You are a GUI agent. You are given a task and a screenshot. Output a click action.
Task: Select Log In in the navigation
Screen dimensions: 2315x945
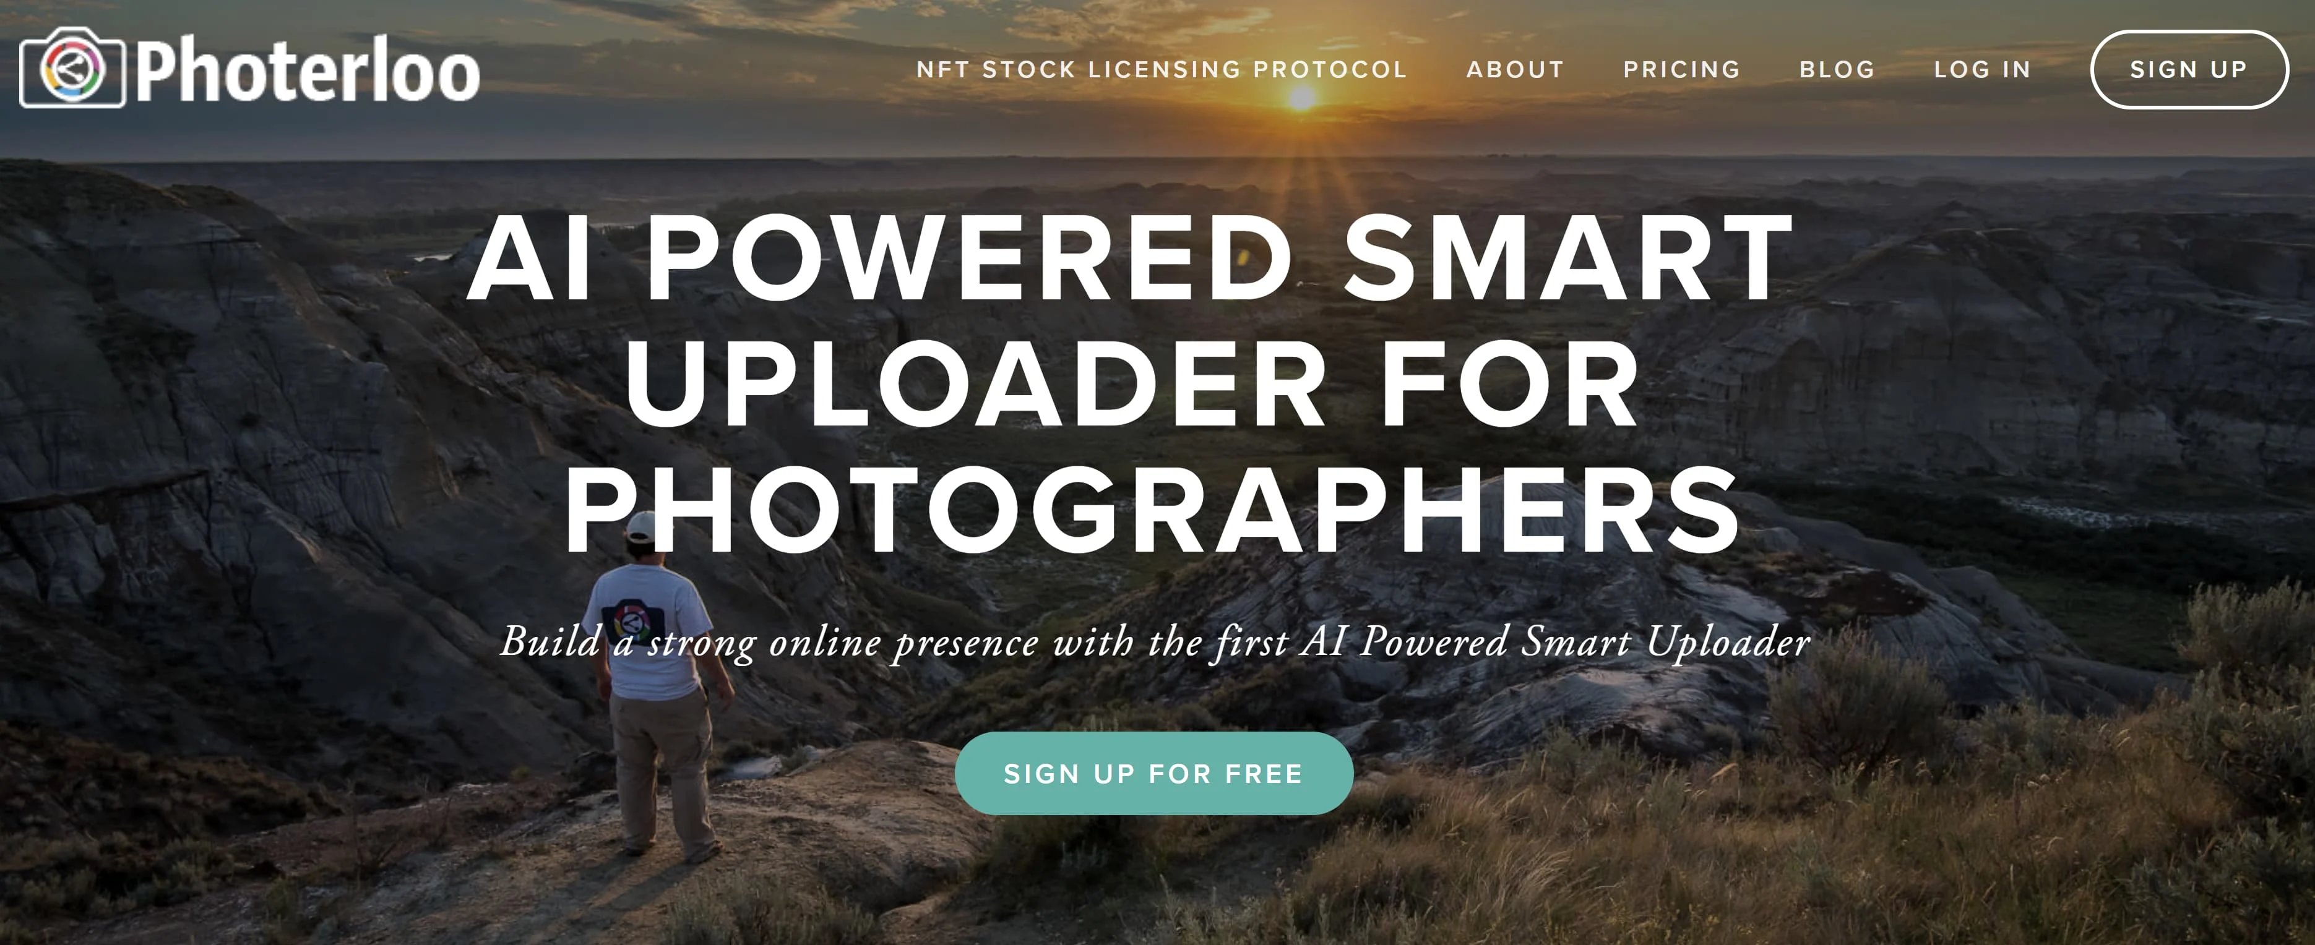(x=1983, y=69)
